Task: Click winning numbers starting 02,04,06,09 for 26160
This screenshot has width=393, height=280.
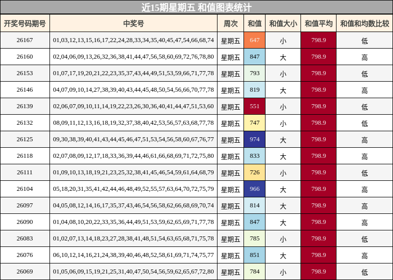Action: click(x=133, y=57)
